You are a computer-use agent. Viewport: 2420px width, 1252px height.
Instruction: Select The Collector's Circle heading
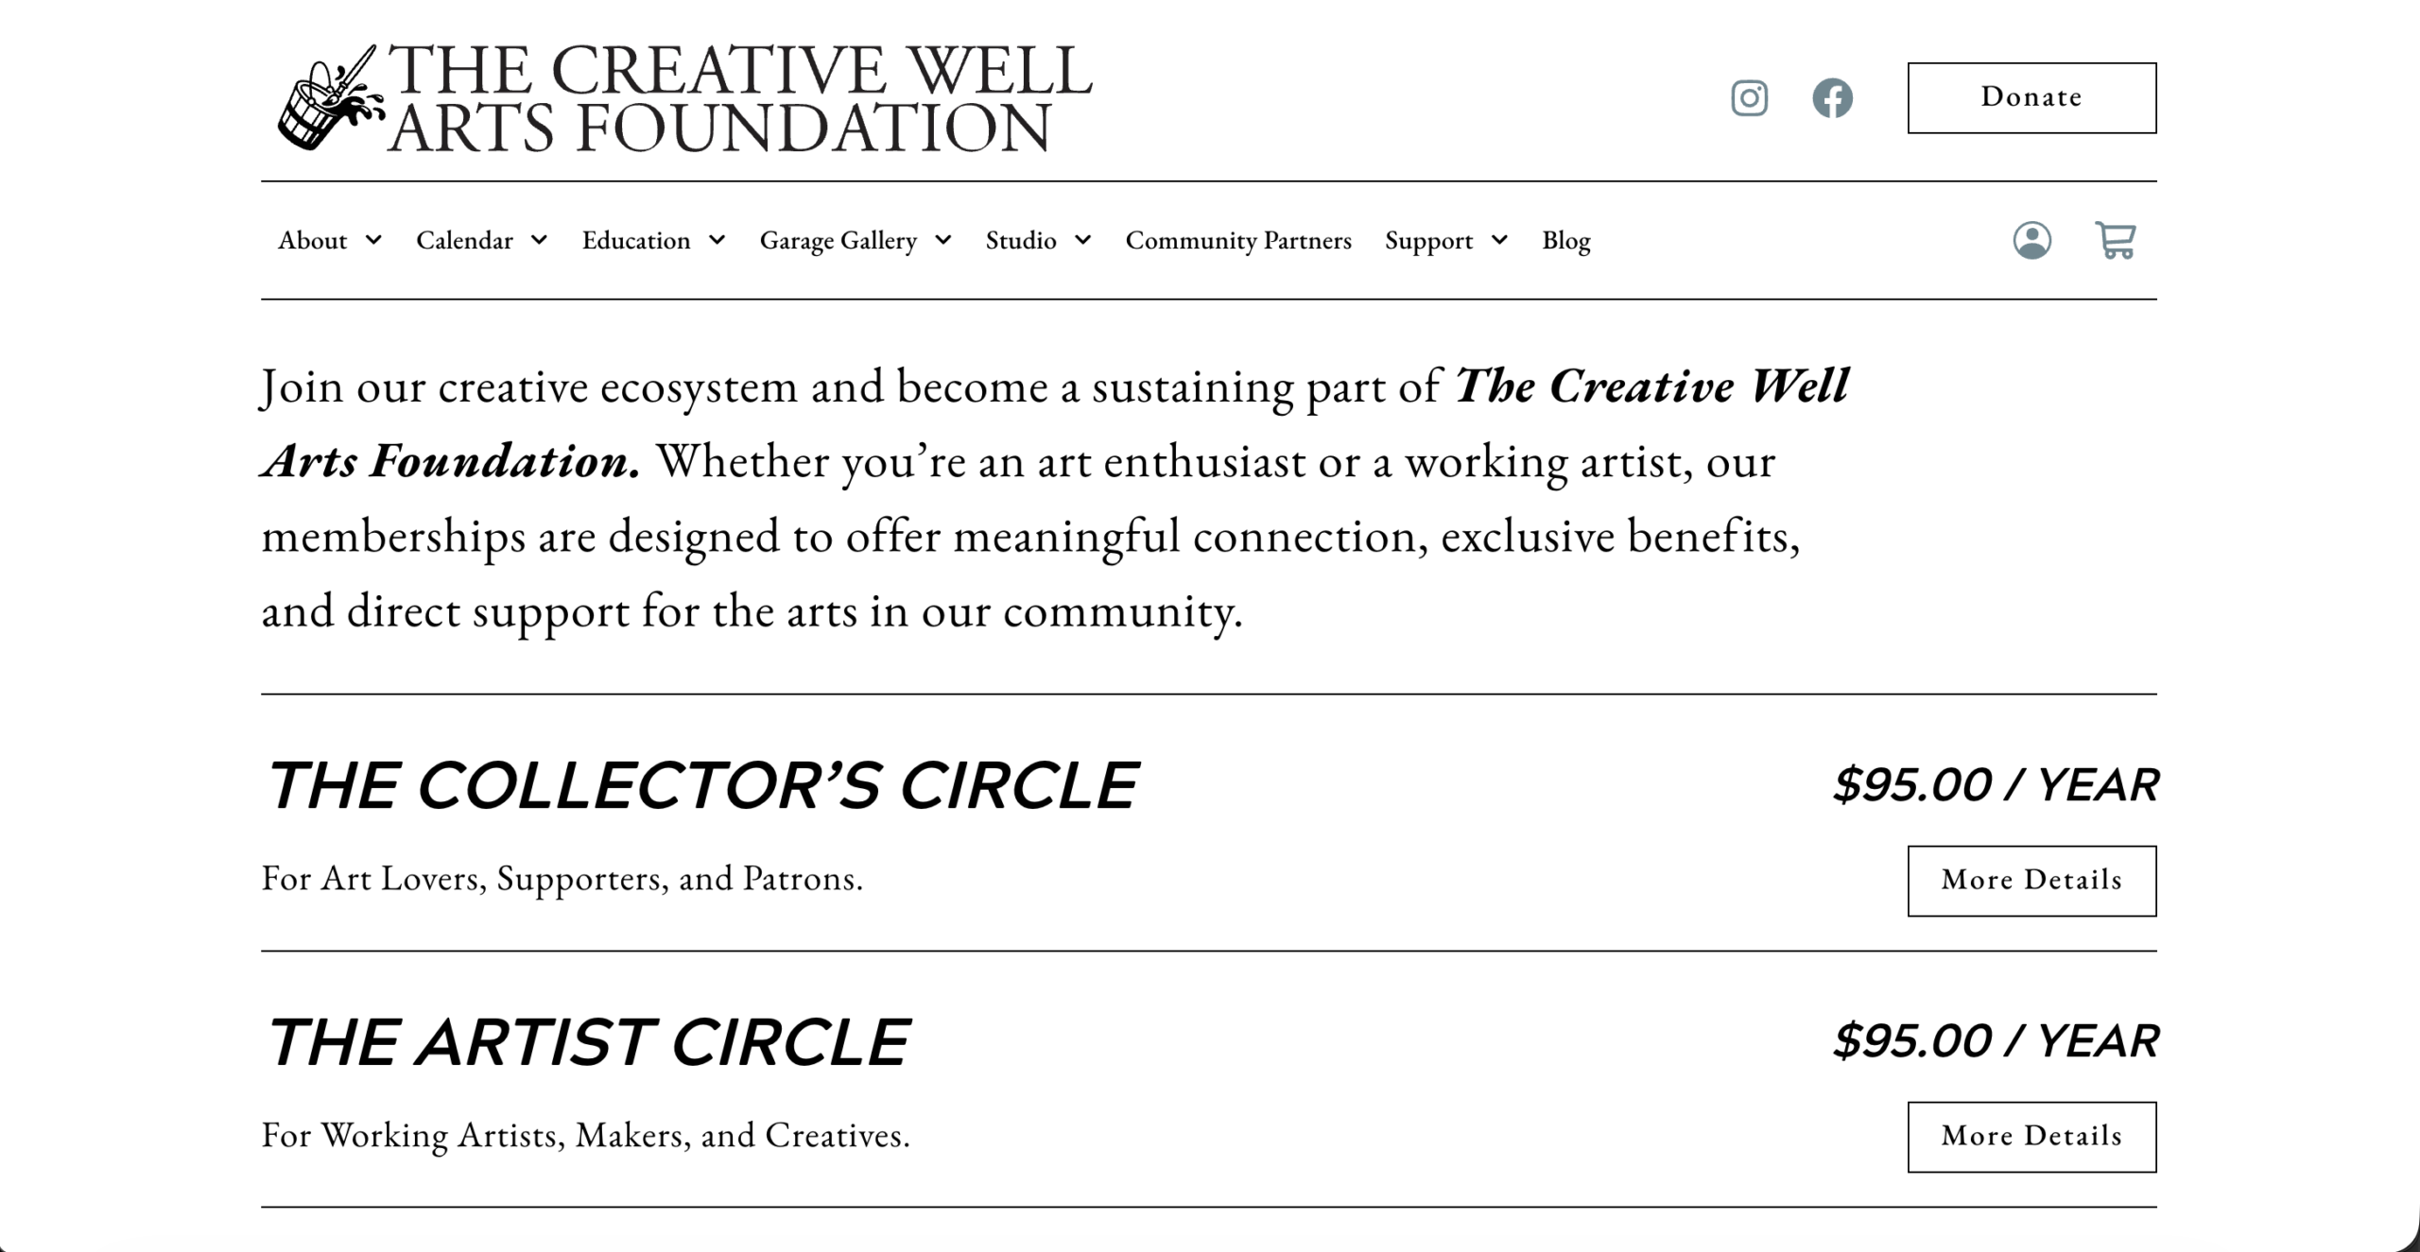pyautogui.click(x=701, y=786)
